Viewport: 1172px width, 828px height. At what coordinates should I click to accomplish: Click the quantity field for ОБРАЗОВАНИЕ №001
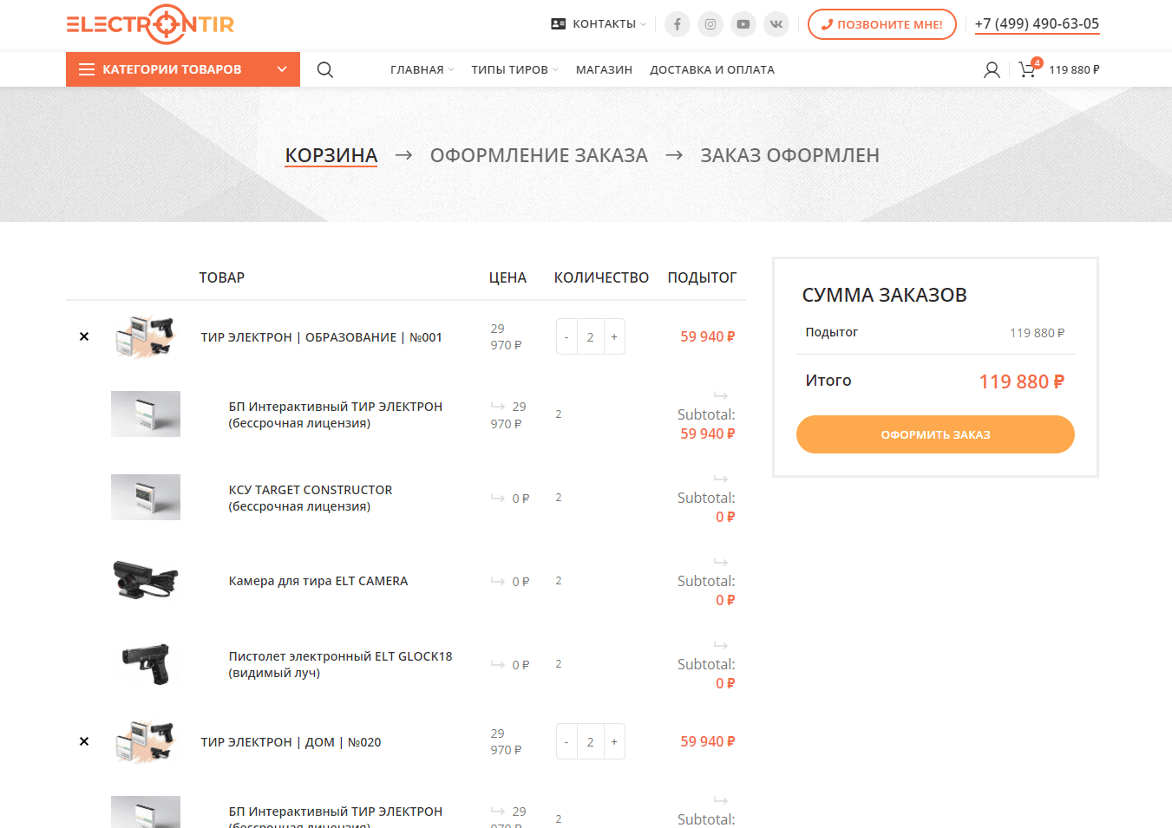click(x=591, y=336)
